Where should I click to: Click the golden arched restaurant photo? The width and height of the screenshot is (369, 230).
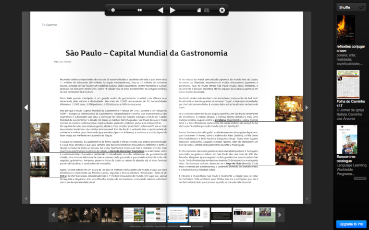pyautogui.click(x=289, y=108)
